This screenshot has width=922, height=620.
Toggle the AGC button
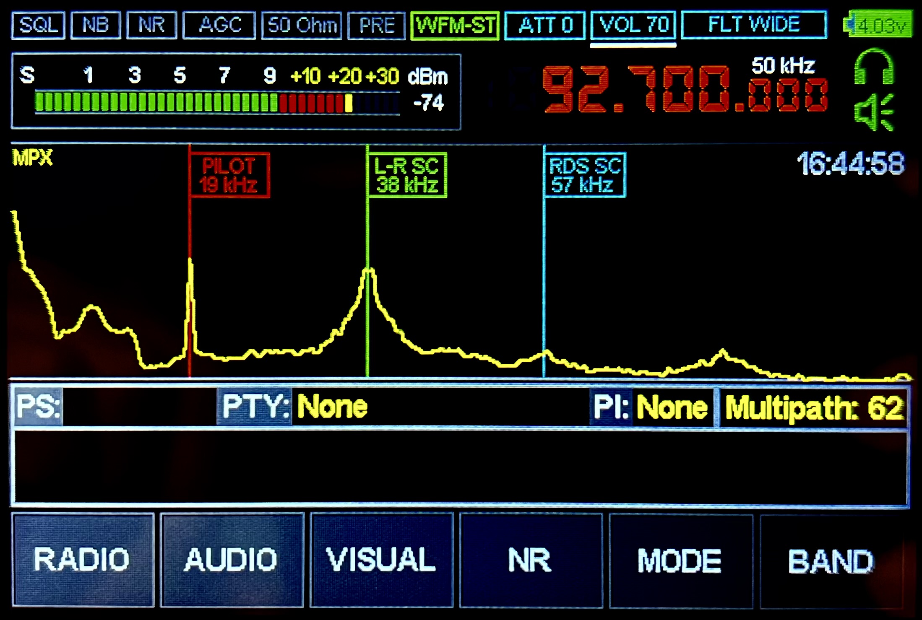tap(219, 26)
